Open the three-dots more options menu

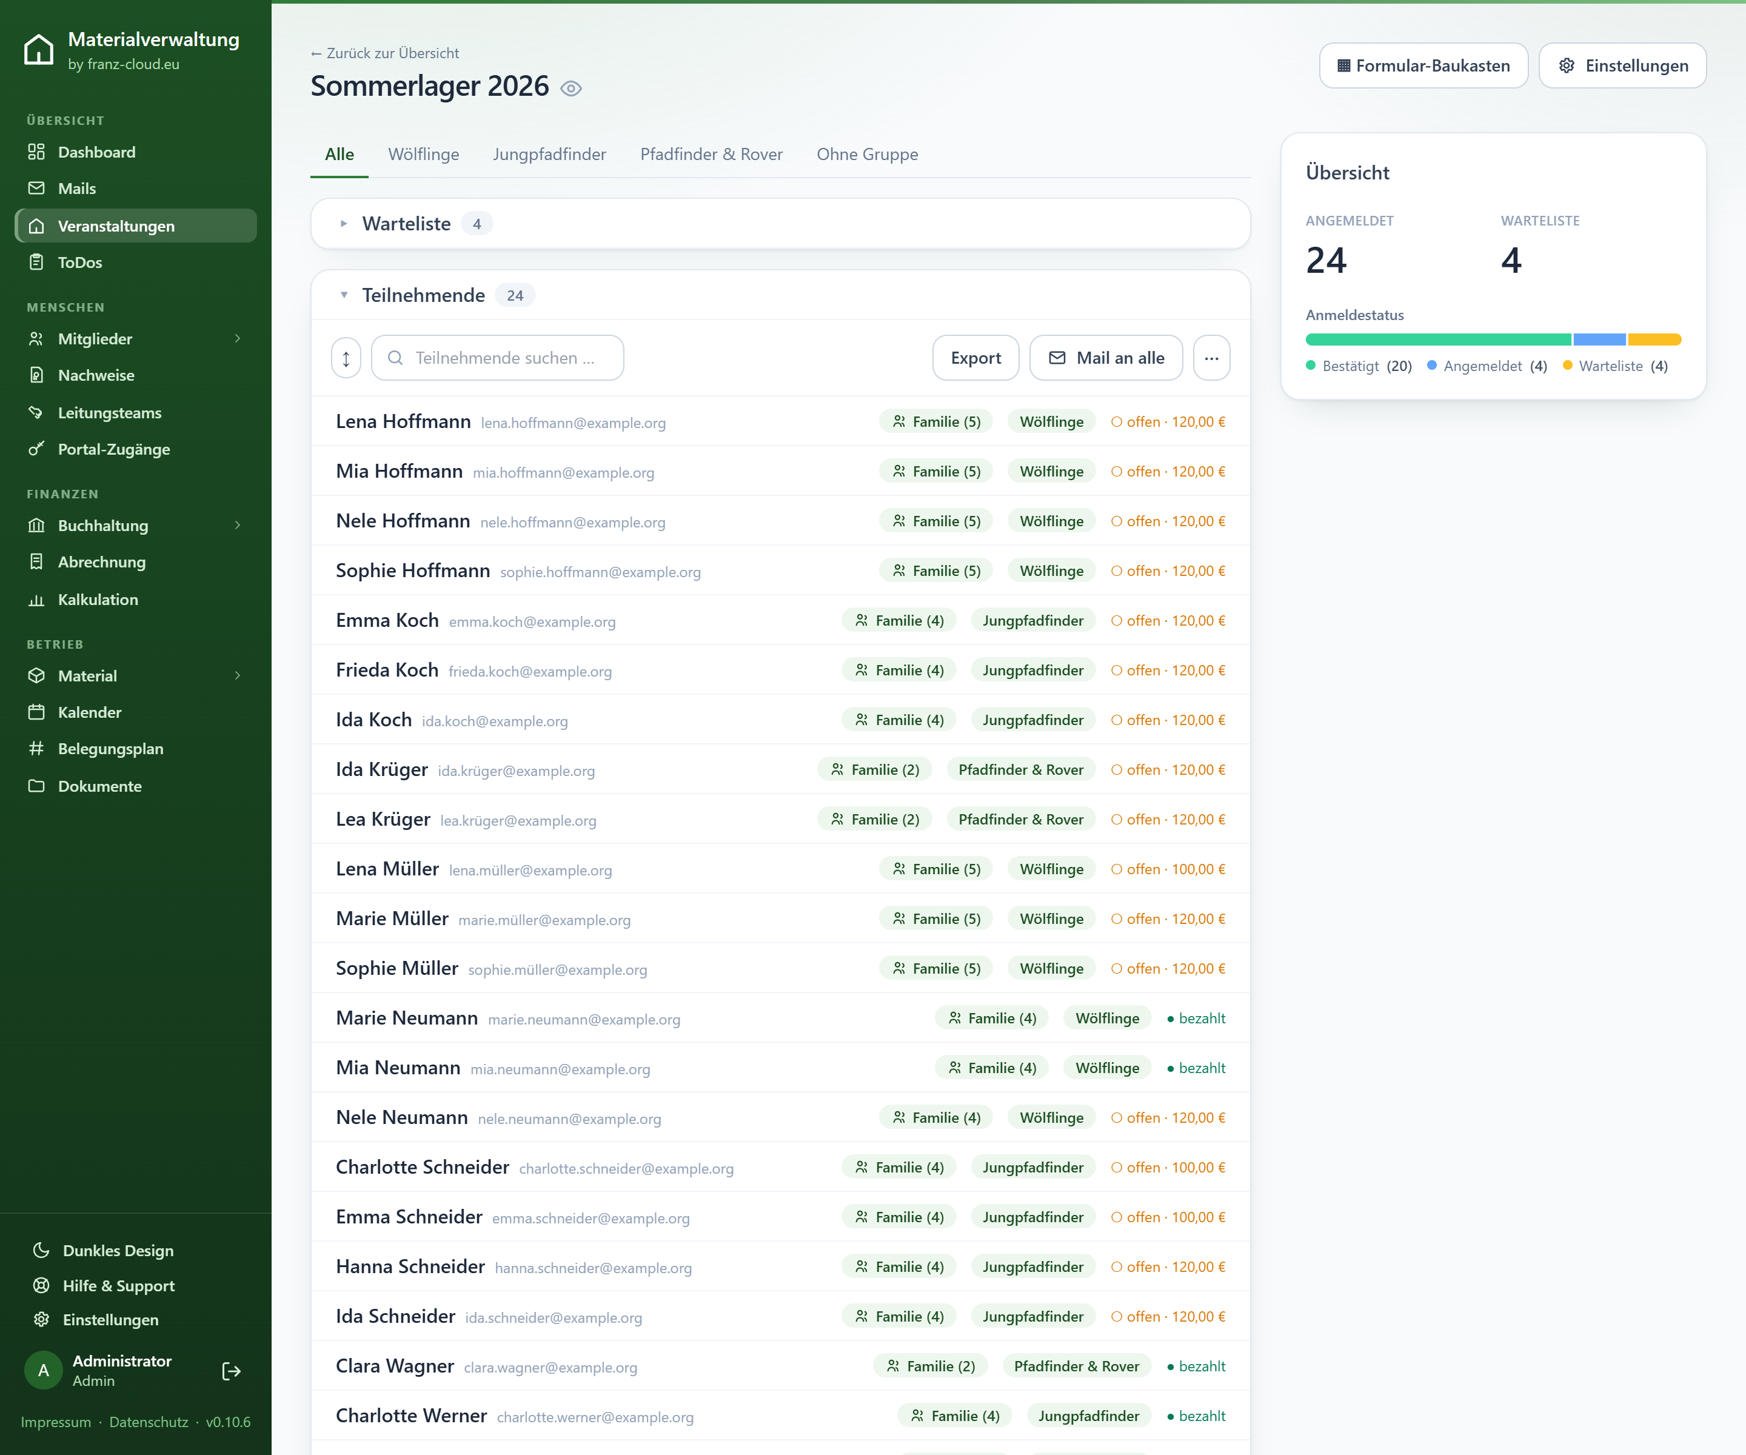pyautogui.click(x=1211, y=358)
